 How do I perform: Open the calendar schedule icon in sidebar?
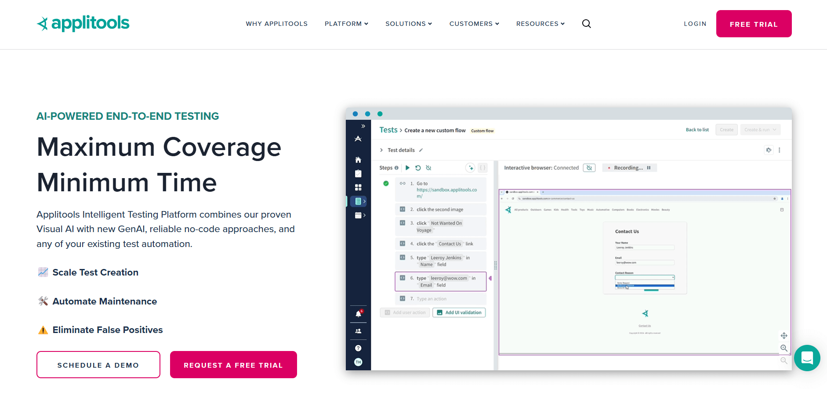358,215
